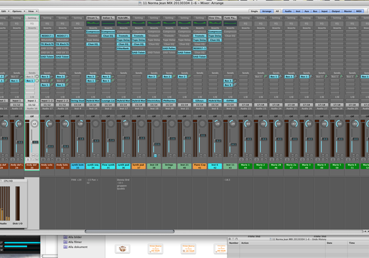This screenshot has width=369, height=258.
Task: Click the Bus 2 send knob on Inst 19 38
Action: (159, 77)
